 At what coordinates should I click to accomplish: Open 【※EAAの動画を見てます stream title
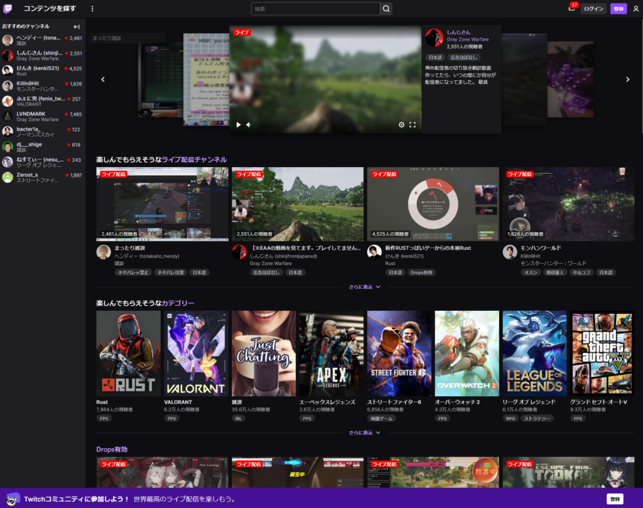[306, 248]
